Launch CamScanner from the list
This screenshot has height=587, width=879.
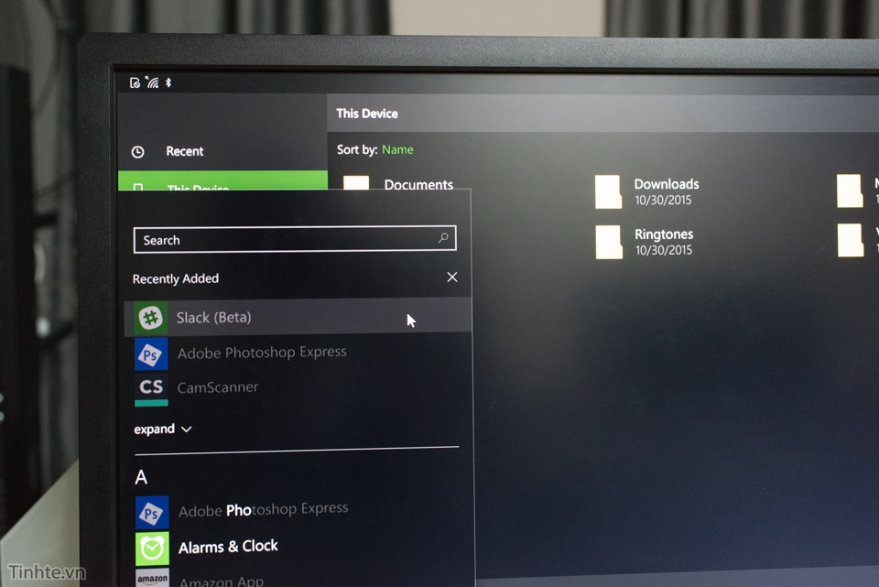(218, 387)
